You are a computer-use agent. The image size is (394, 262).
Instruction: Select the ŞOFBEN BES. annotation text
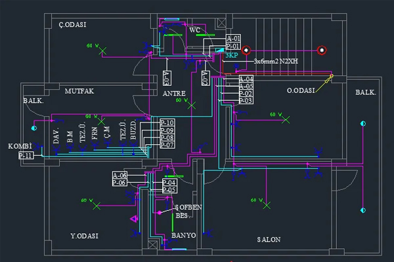[x=188, y=212]
